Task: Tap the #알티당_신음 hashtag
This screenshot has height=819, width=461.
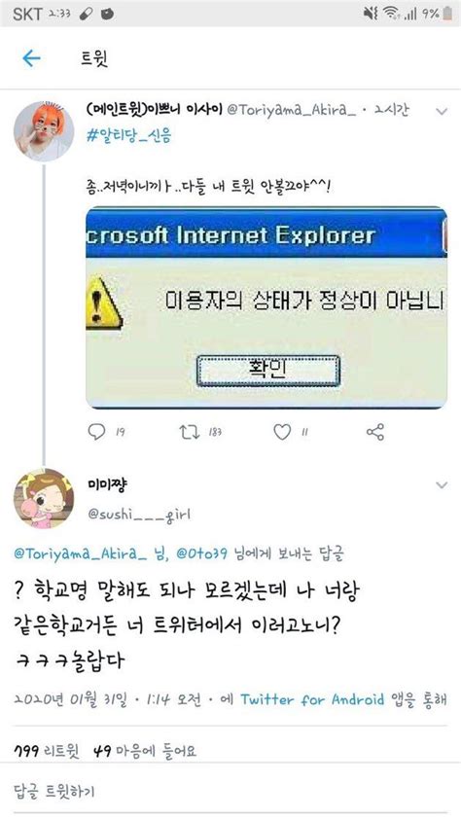Action: click(x=129, y=136)
